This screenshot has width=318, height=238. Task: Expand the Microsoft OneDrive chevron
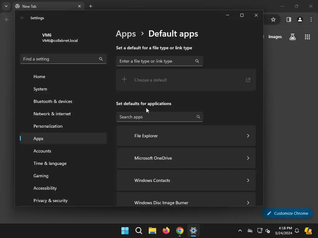click(x=248, y=158)
